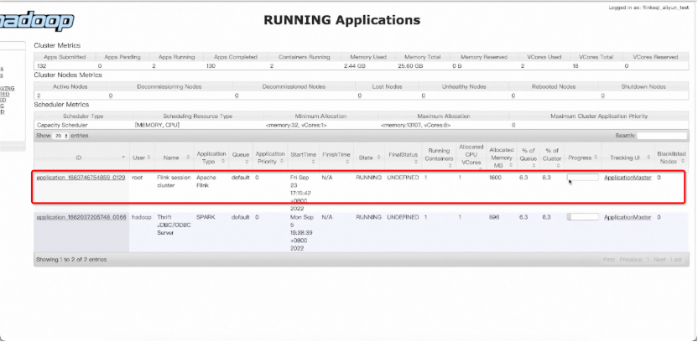Click the Logged in as user text

pos(649,8)
